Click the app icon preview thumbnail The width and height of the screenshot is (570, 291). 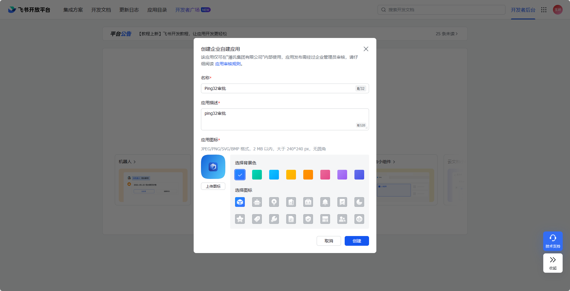pyautogui.click(x=213, y=167)
